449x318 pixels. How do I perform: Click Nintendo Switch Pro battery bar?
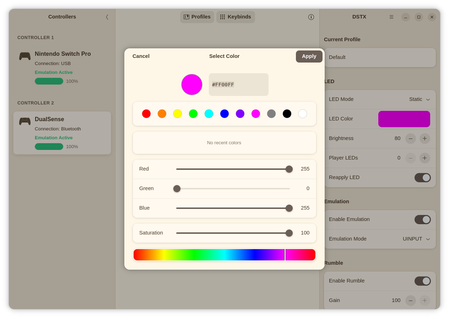[49, 81]
